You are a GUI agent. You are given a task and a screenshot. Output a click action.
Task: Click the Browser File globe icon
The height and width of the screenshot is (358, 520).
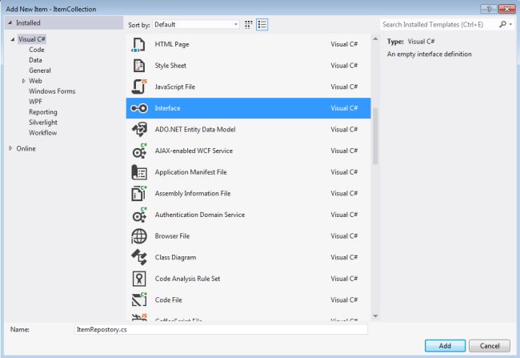click(x=138, y=236)
